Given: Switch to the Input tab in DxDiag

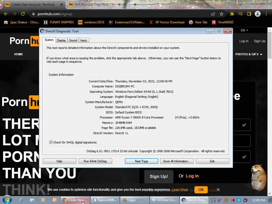Looking at the screenshot, I should point(84,40).
